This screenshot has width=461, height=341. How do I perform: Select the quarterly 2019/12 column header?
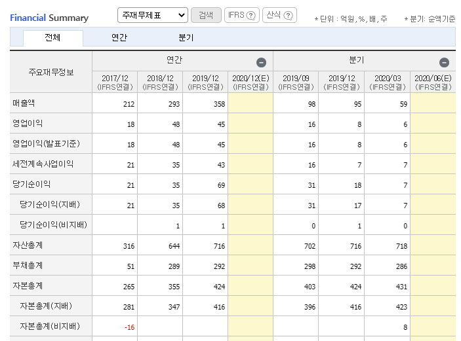point(342,82)
